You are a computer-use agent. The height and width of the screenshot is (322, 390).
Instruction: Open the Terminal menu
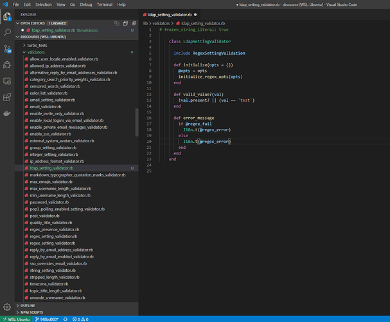105,5
